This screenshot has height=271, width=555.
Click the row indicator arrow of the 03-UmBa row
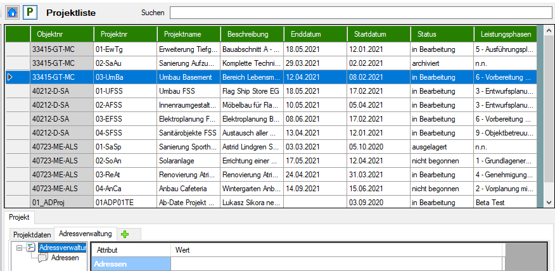pos(10,77)
